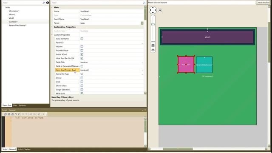Click the Redo arrow in script toolbar
Viewport: 272px width, 153px height.
(x=19, y=114)
